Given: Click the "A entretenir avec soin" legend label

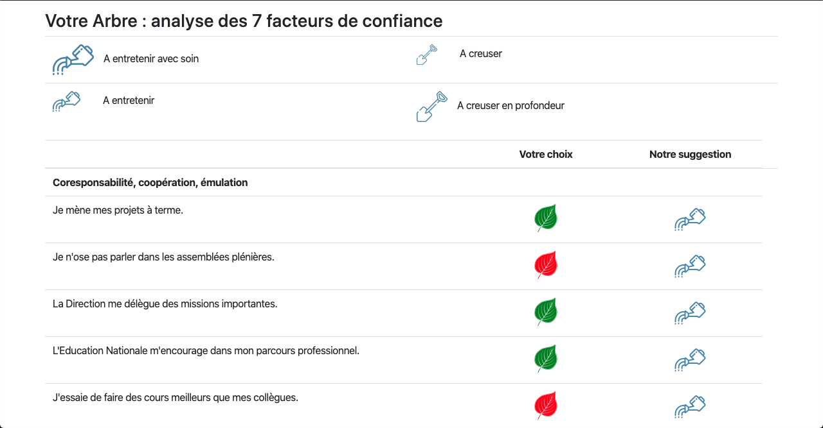Looking at the screenshot, I should click(151, 59).
